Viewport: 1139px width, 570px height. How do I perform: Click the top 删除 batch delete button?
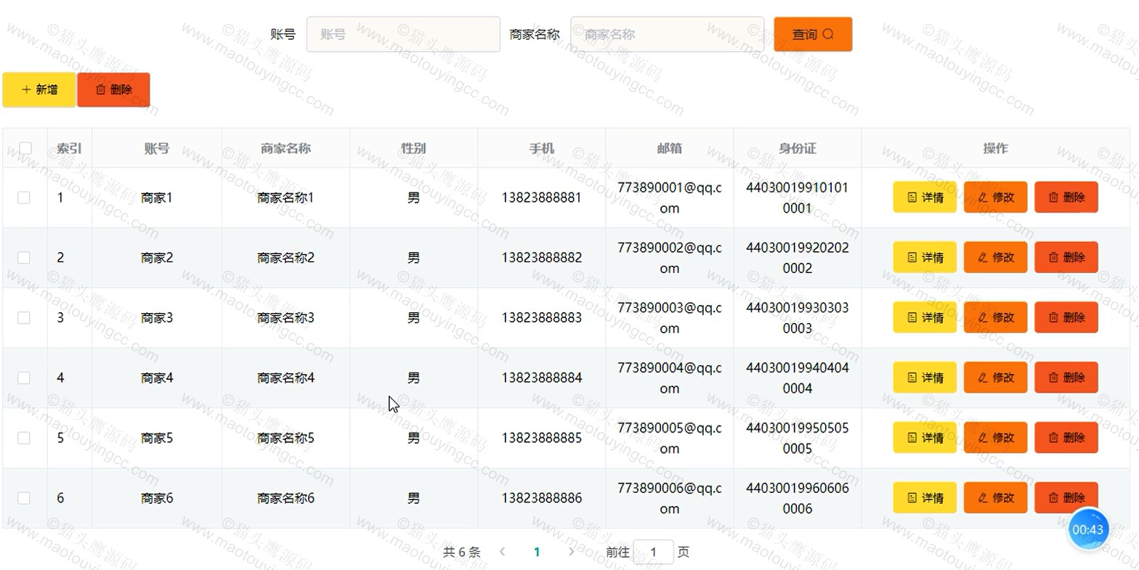[x=113, y=90]
